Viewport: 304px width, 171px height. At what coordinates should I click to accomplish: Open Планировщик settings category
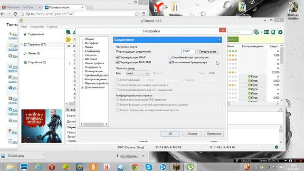[94, 71]
